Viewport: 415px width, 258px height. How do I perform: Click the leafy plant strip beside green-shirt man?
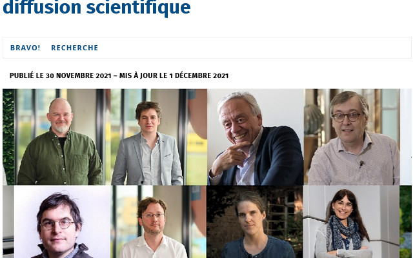pos(8,135)
